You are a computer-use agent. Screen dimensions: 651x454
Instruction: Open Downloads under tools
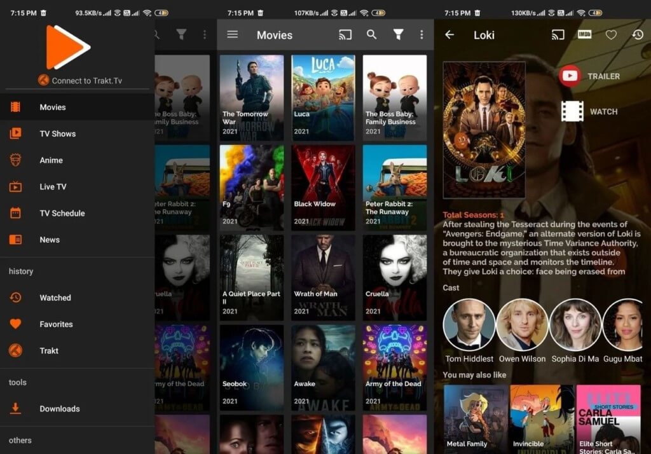pos(77,409)
